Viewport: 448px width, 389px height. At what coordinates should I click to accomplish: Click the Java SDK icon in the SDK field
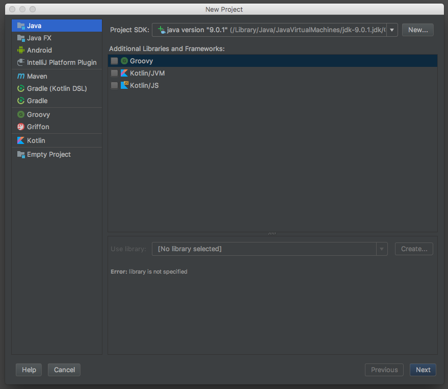[x=162, y=30]
